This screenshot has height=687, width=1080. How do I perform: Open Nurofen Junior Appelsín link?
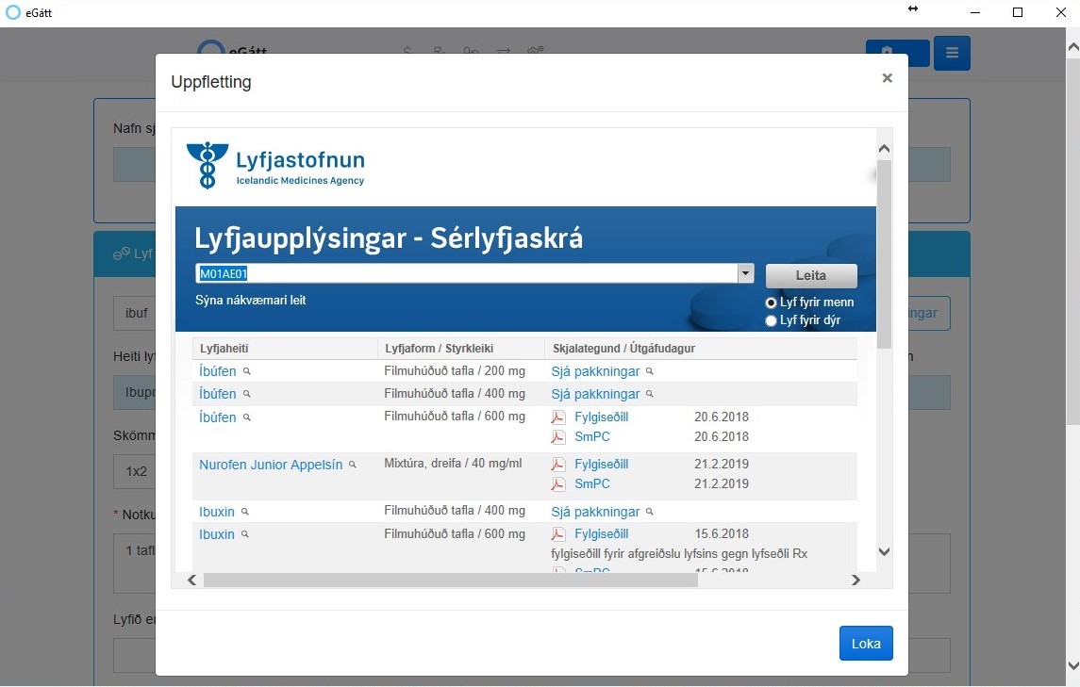tap(271, 465)
